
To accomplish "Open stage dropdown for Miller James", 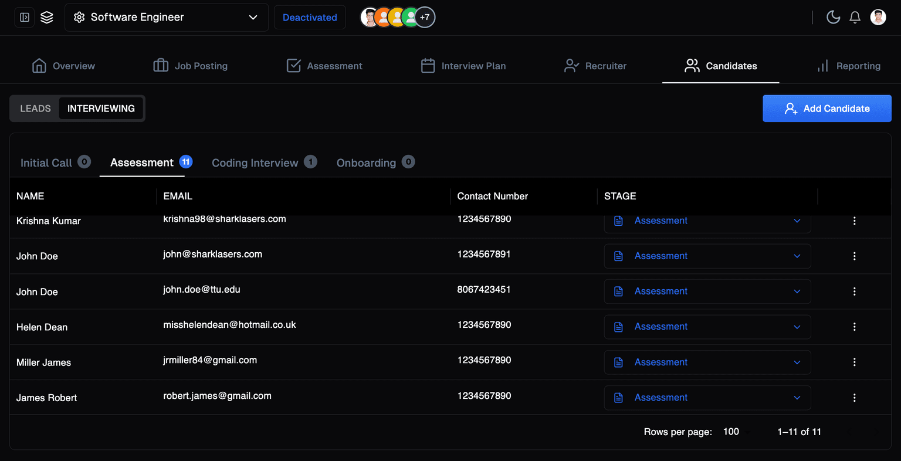I will (707, 362).
